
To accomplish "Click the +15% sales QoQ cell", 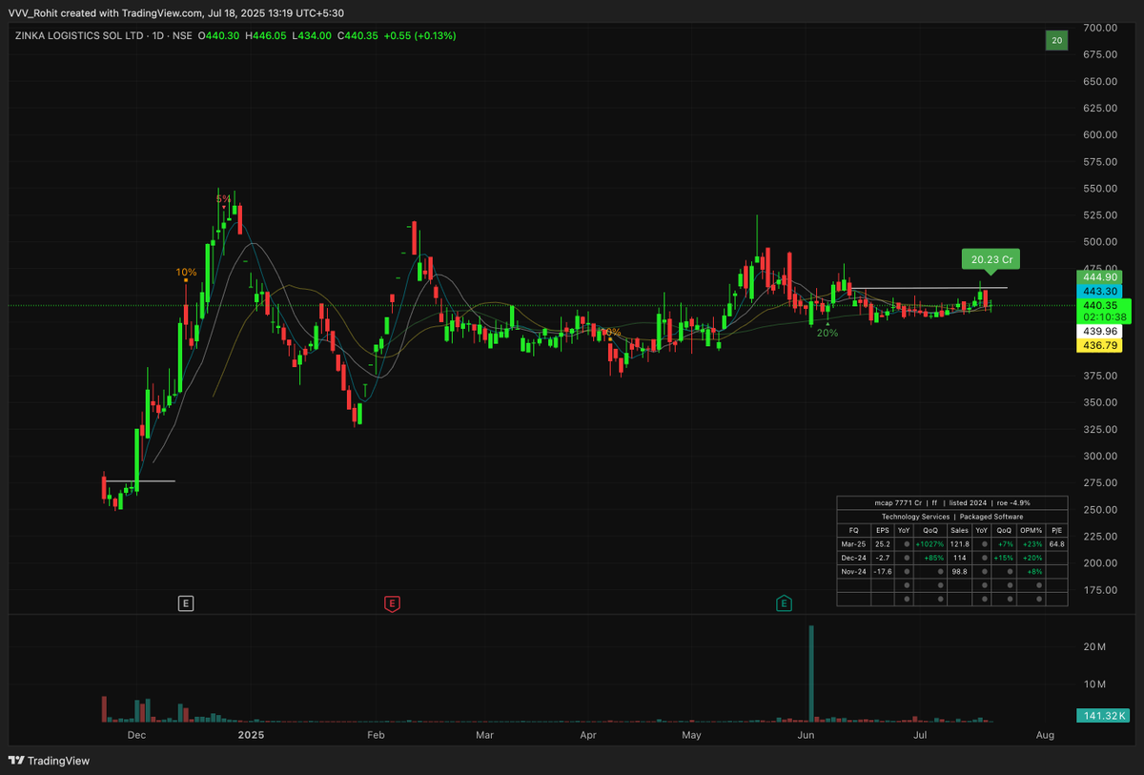I will (1005, 558).
